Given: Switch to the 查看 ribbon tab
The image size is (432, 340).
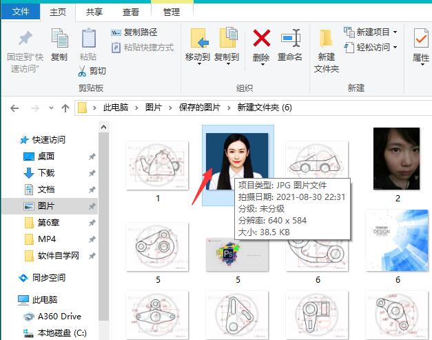Looking at the screenshot, I should [x=131, y=12].
